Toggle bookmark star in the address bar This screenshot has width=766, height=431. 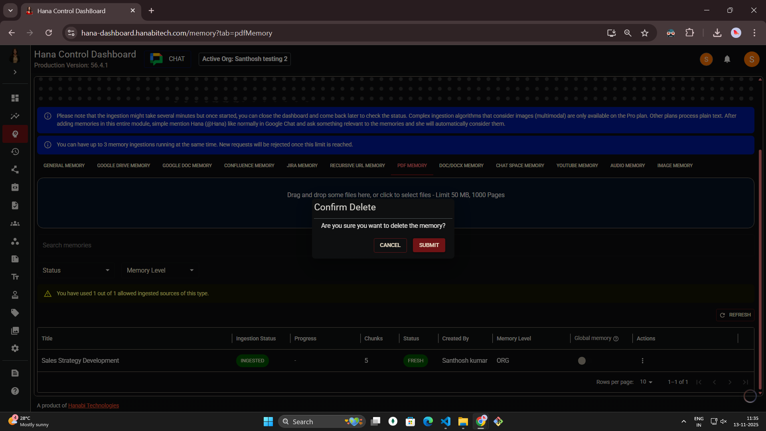click(645, 33)
